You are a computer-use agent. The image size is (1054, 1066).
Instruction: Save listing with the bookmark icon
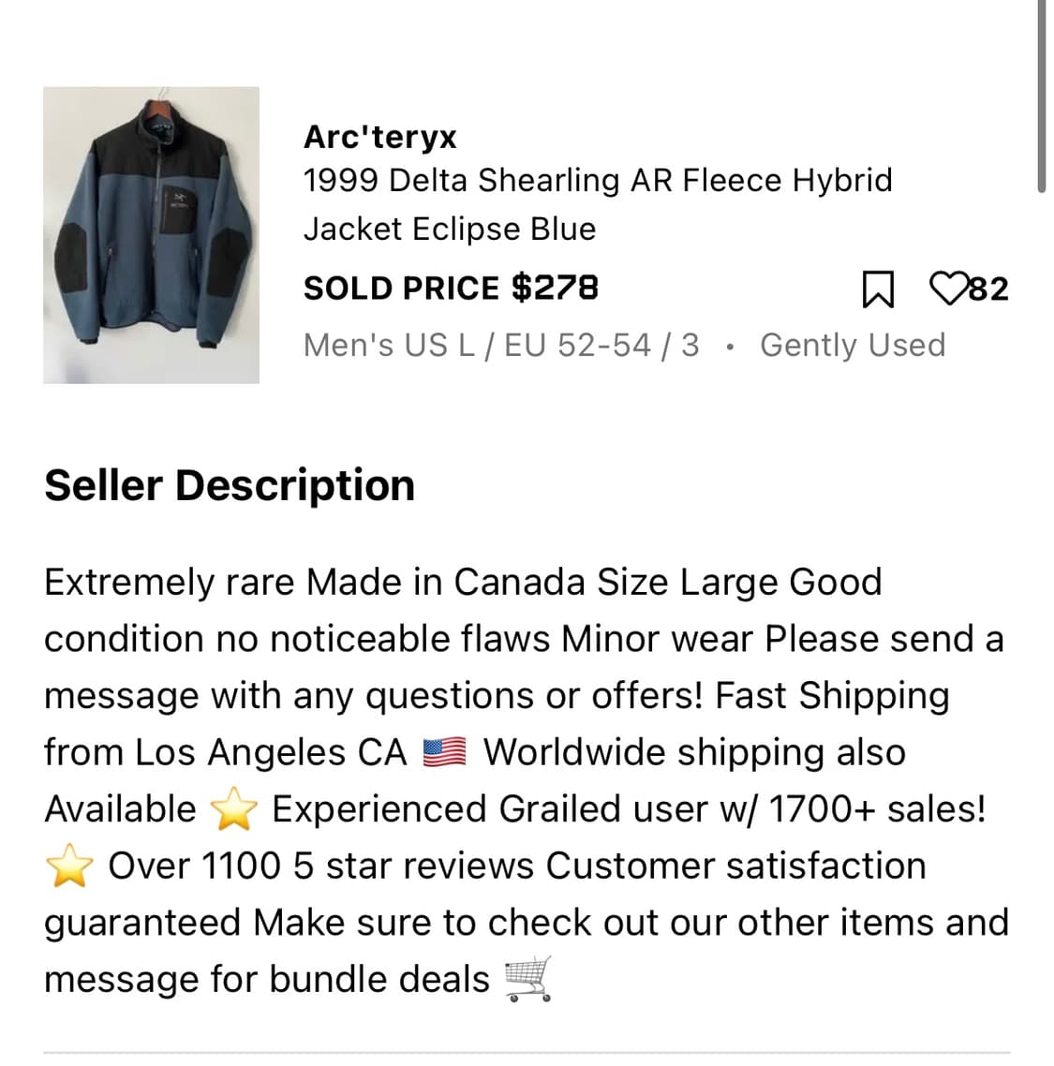point(877,289)
